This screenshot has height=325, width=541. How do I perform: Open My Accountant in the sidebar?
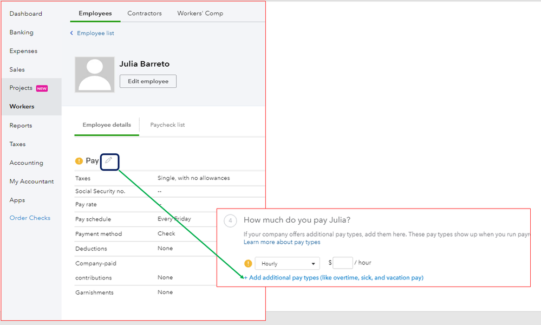click(x=31, y=181)
